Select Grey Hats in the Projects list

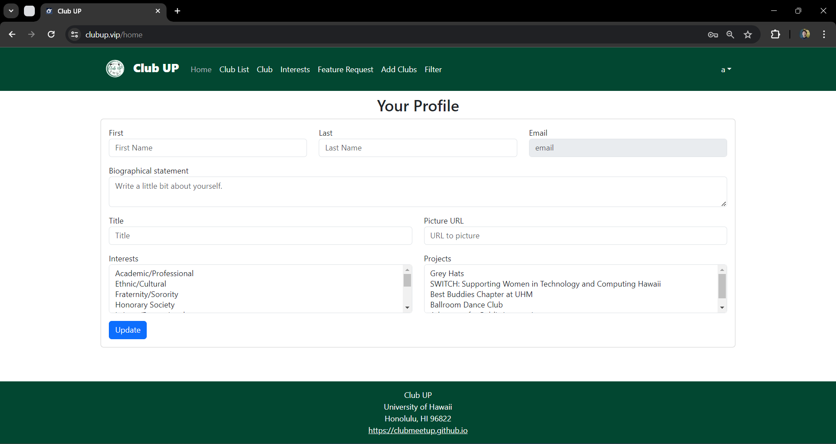(x=447, y=273)
